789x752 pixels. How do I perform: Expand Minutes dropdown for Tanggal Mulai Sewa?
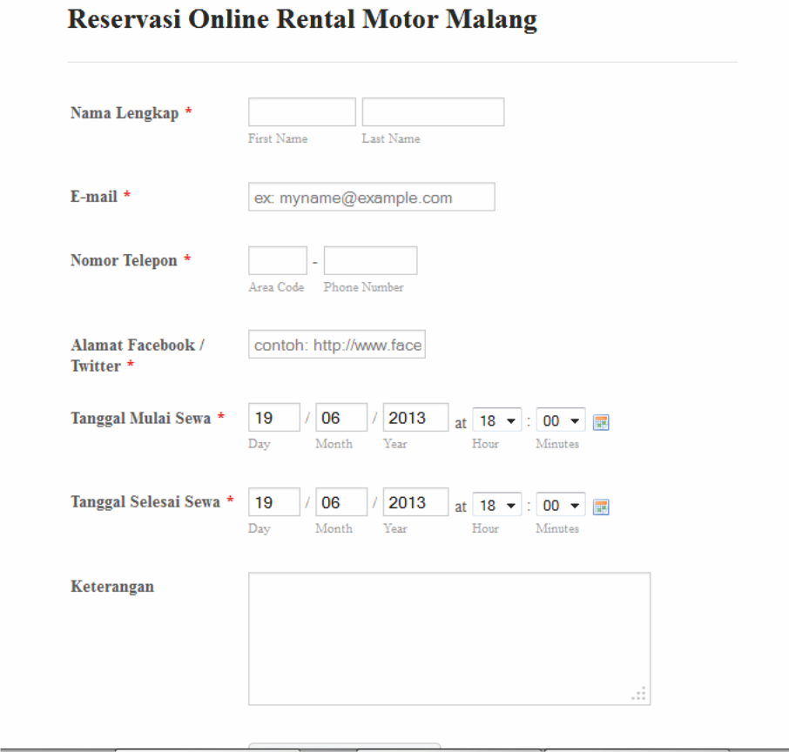click(561, 420)
